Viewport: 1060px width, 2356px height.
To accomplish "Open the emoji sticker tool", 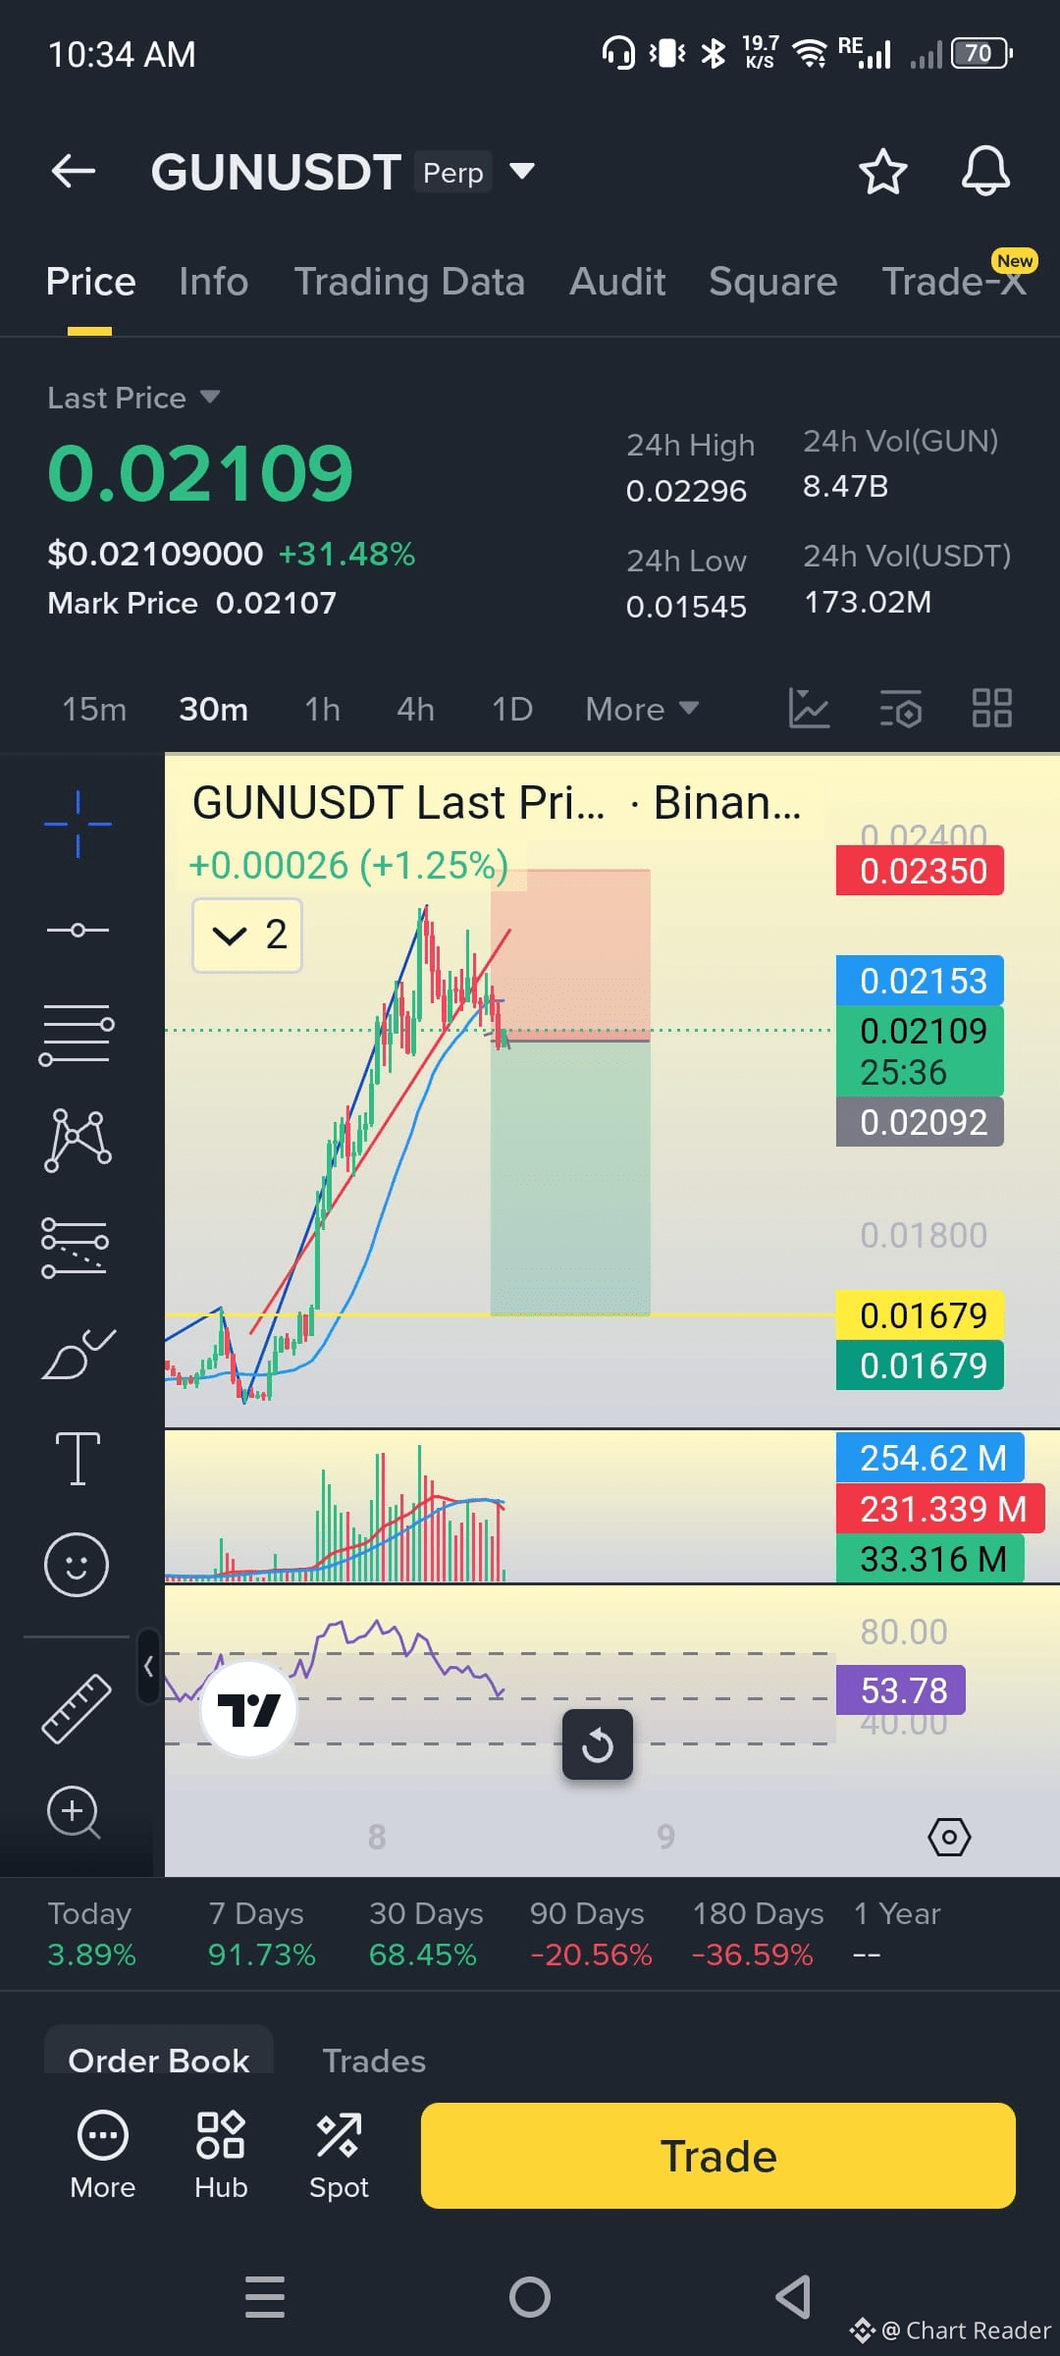I will tap(77, 1564).
